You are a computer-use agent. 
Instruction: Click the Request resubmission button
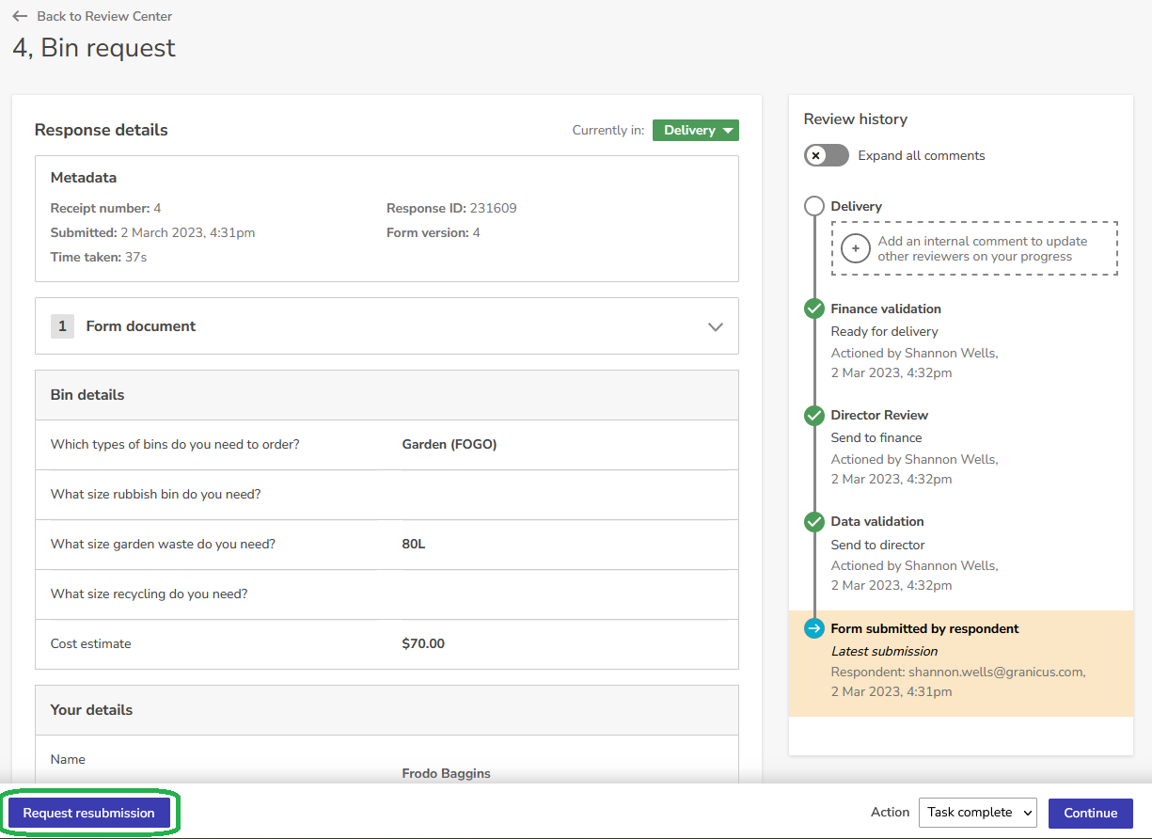point(89,813)
